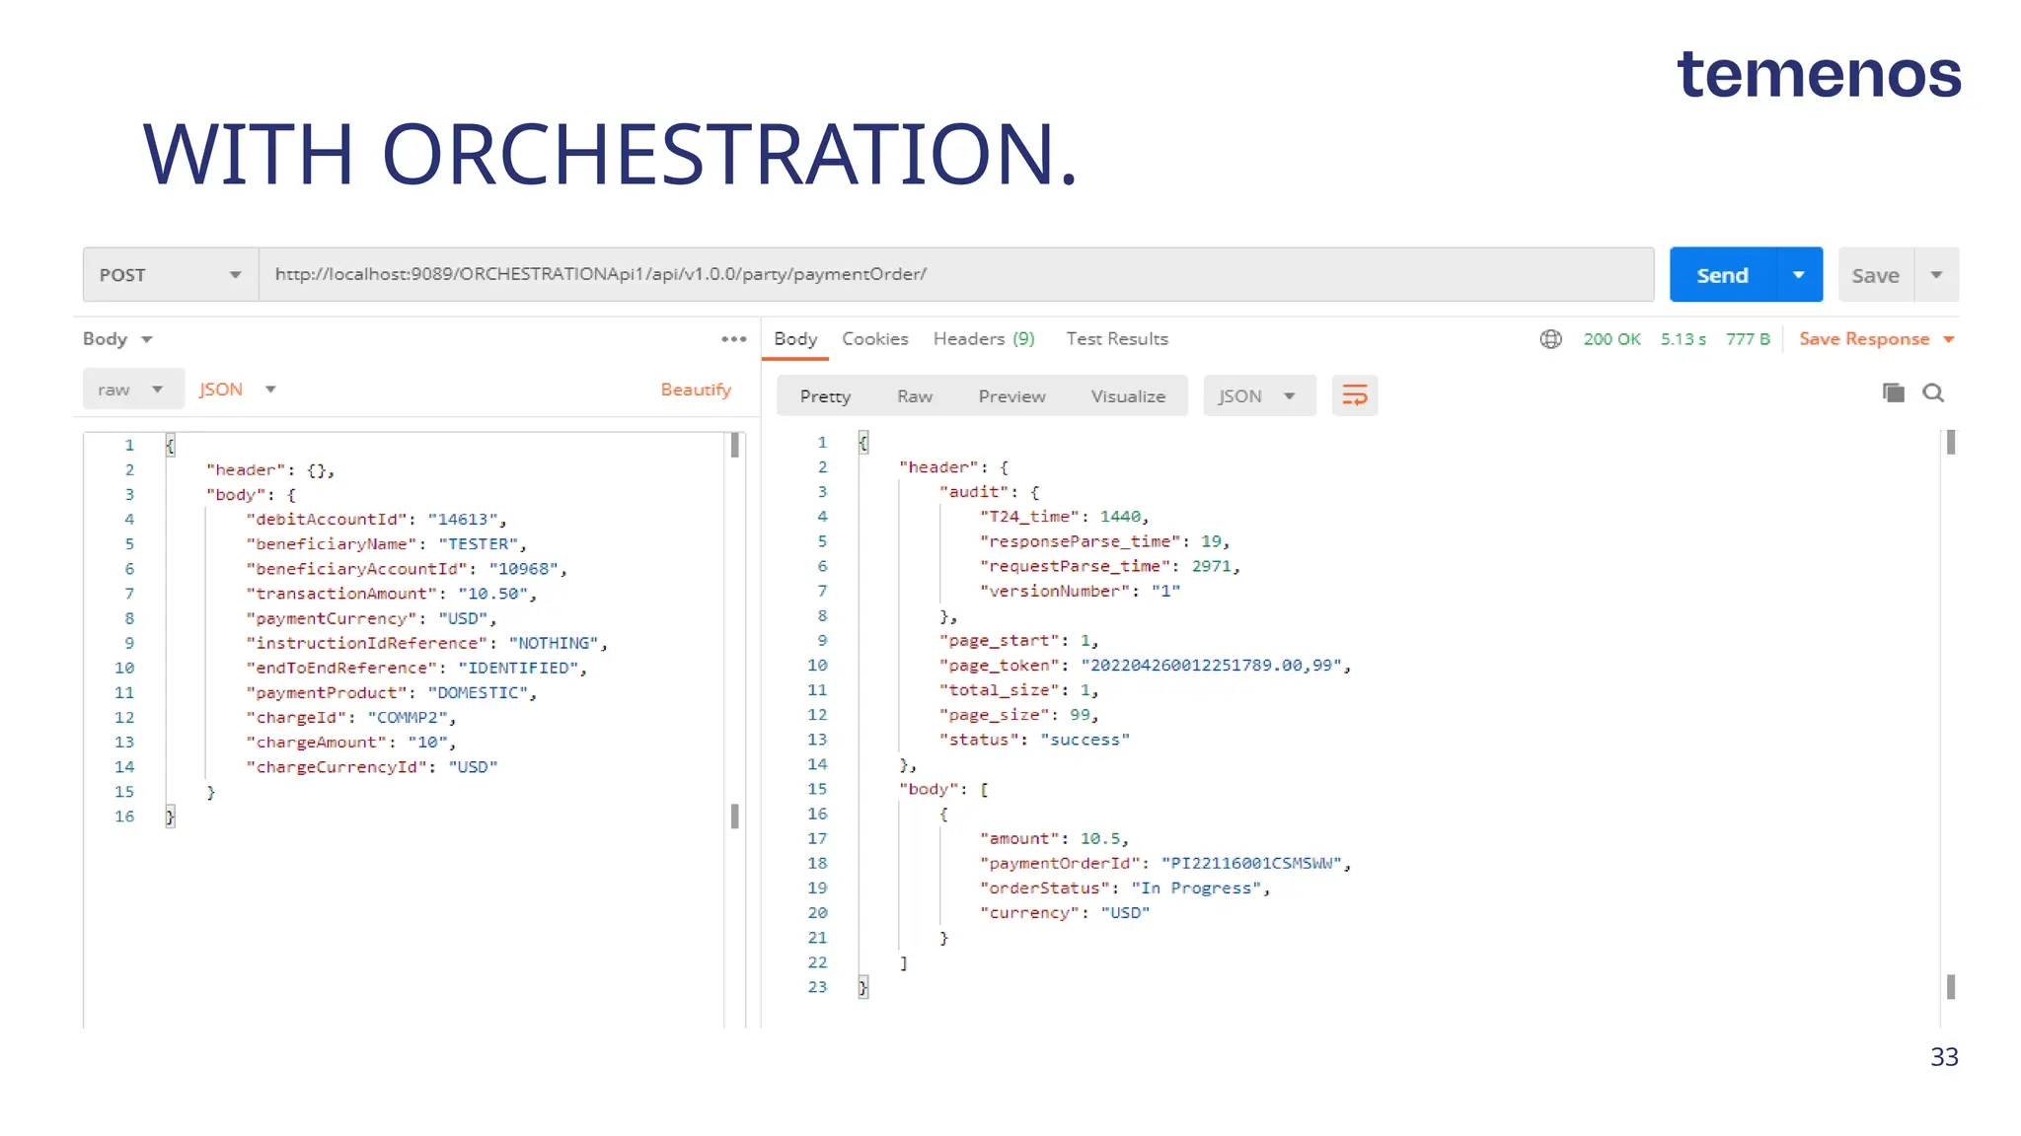Viewport: 2021px width, 1136px height.
Task: Click the Beautify link
Action: click(696, 390)
